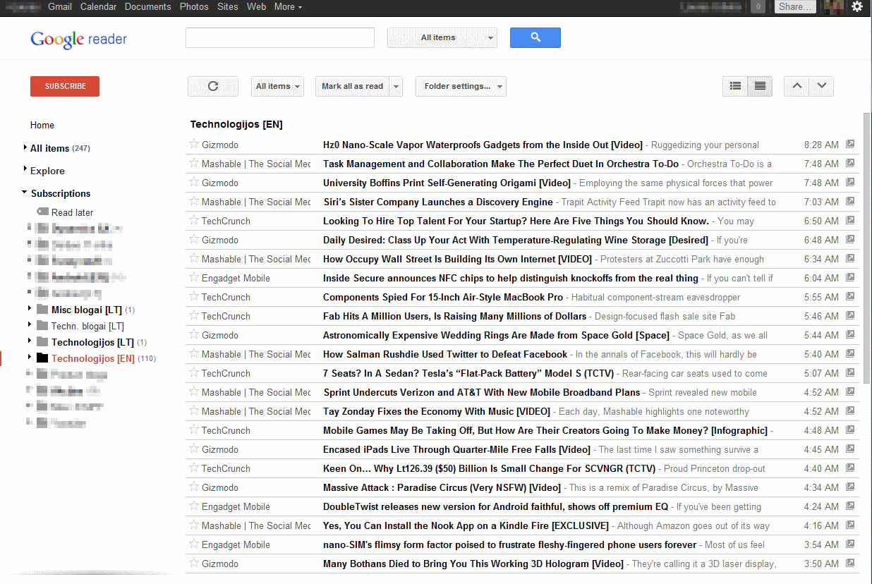Star the Encased iPads article
Screen dimensions: 872x584
pos(194,449)
